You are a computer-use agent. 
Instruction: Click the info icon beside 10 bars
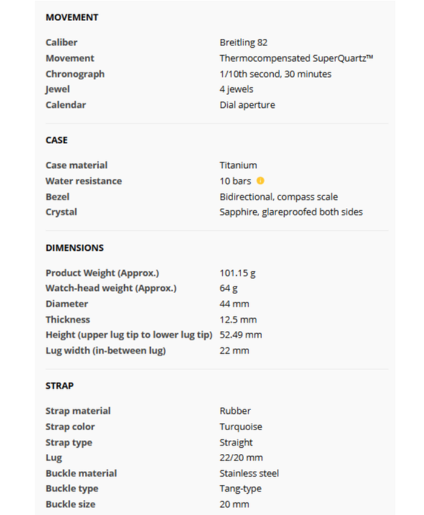click(260, 181)
